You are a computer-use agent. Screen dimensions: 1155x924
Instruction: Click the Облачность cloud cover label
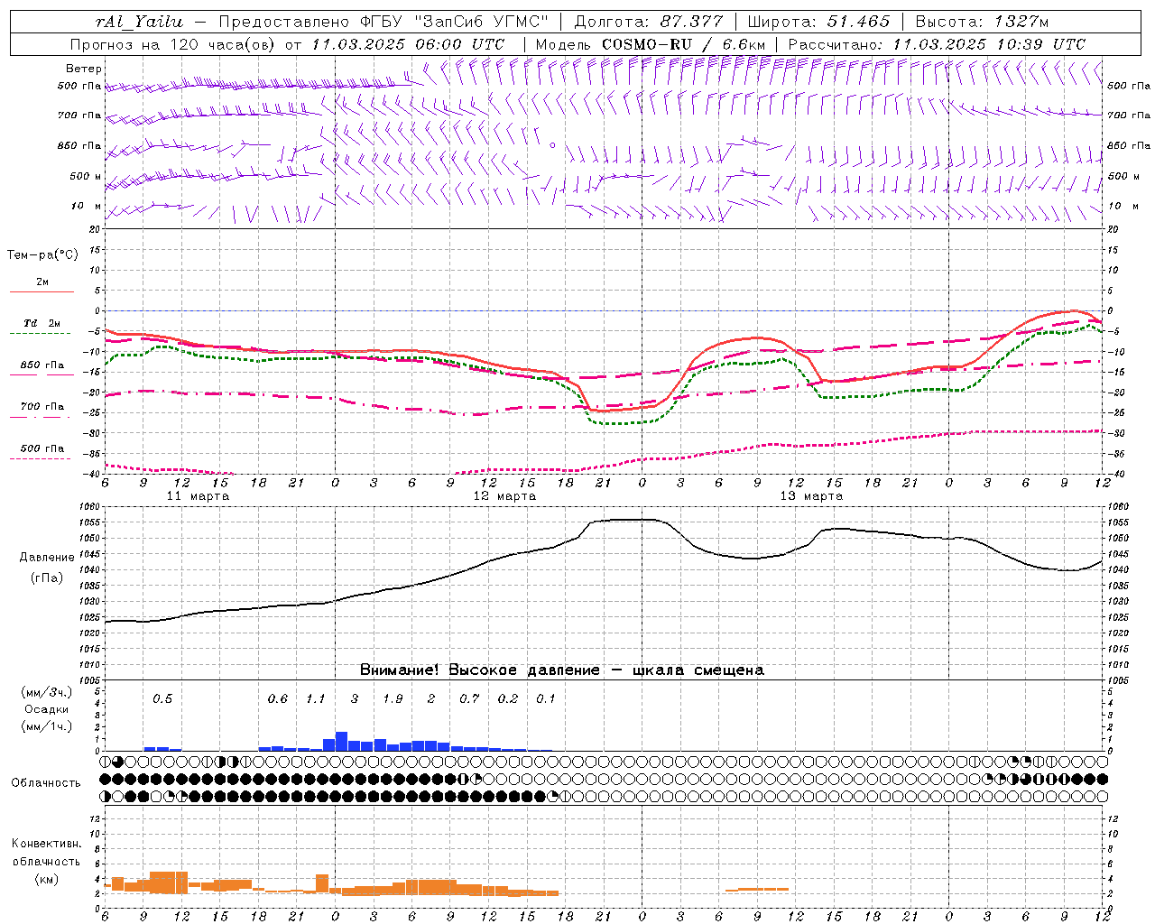[x=46, y=783]
